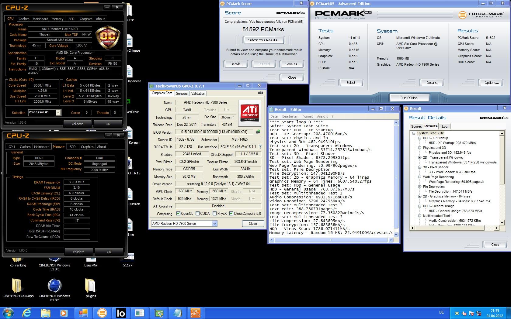Click the Futuremark PCMark taskbar icon
Screen dimensions: 511x319
click(x=102, y=313)
